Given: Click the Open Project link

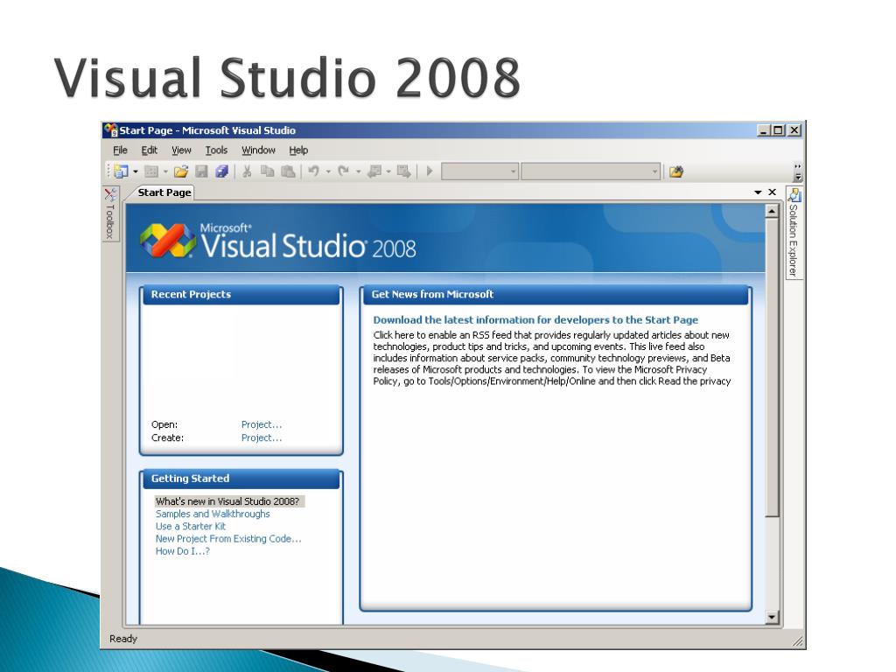Looking at the screenshot, I should click(x=261, y=424).
